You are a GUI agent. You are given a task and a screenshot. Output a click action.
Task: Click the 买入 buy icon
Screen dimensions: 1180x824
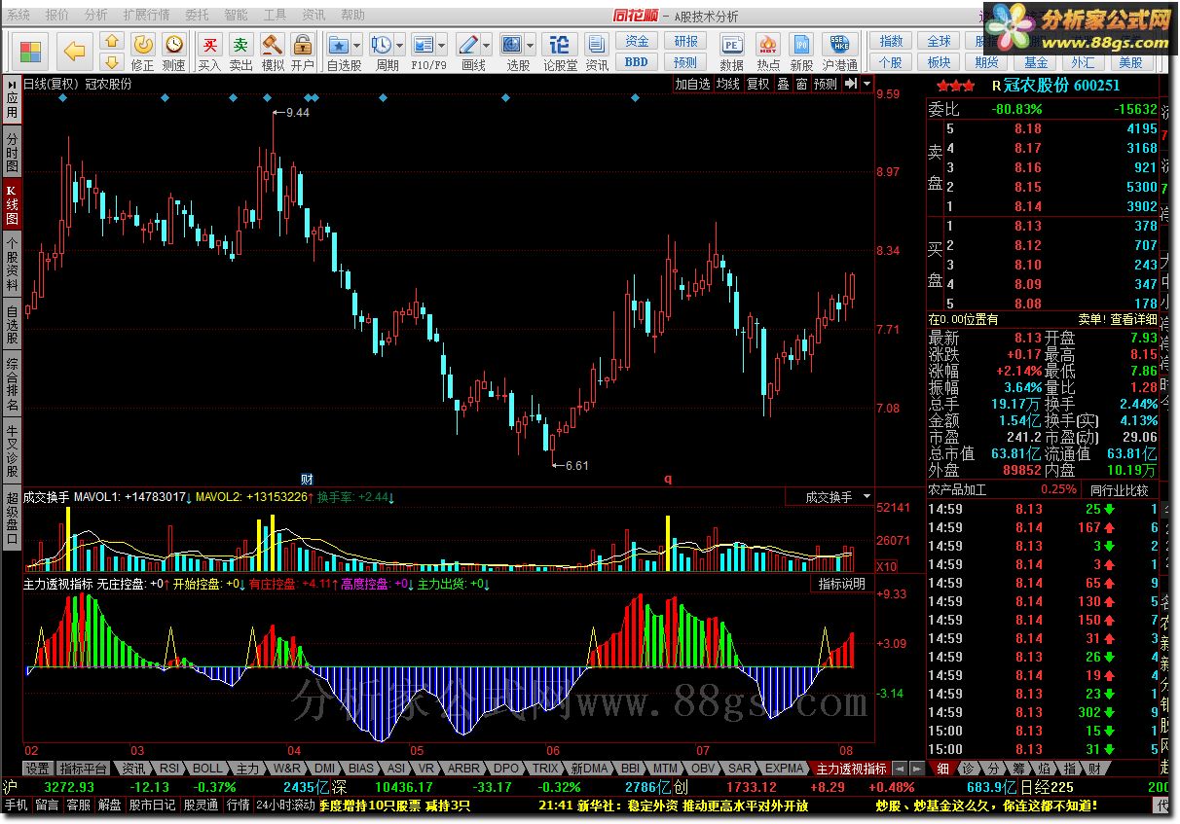(209, 44)
